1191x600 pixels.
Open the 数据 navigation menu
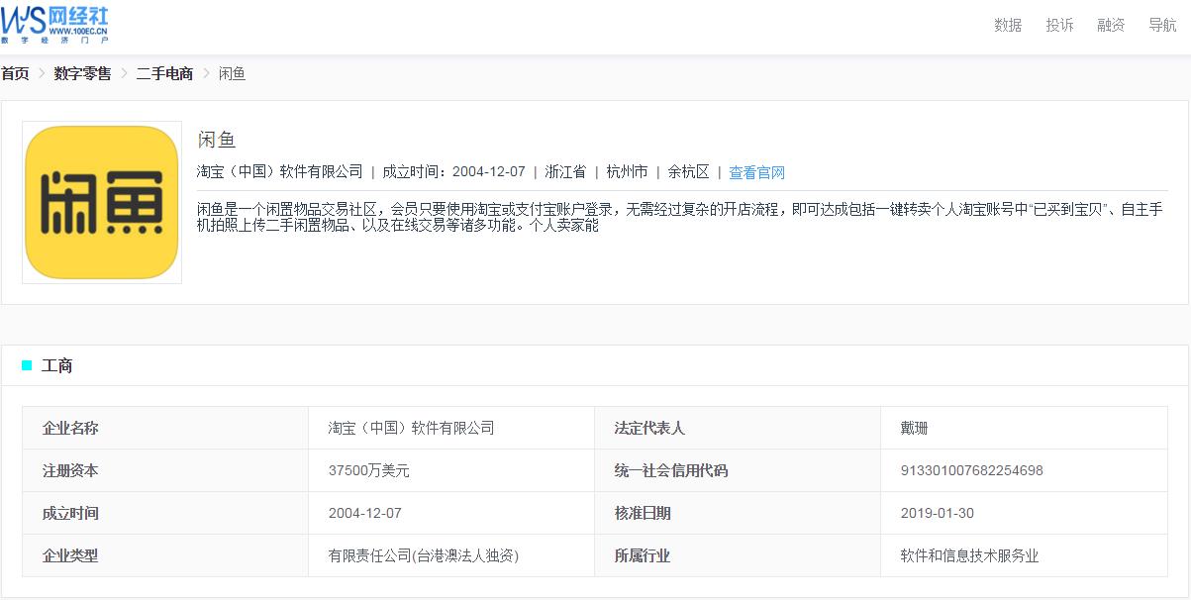(x=1006, y=25)
